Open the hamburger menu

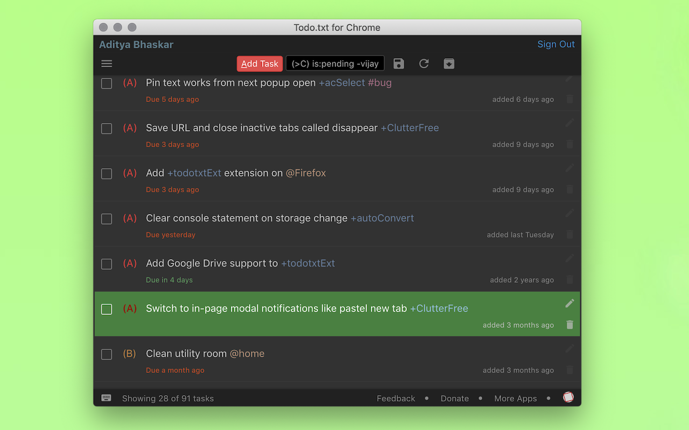click(107, 64)
